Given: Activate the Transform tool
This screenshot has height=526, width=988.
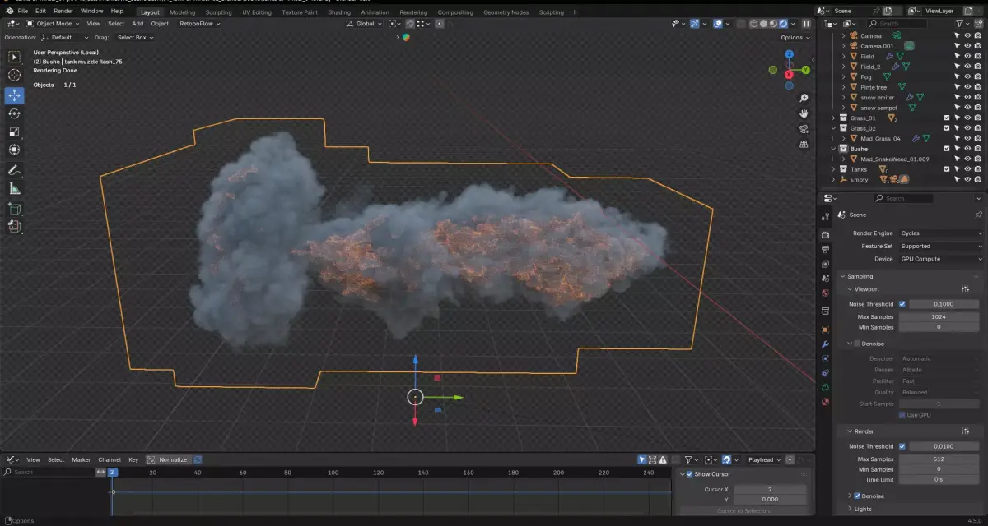Looking at the screenshot, I should click(15, 150).
